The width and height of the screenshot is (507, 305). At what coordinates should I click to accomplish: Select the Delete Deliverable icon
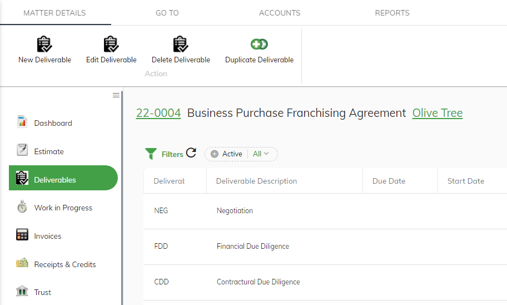[181, 44]
